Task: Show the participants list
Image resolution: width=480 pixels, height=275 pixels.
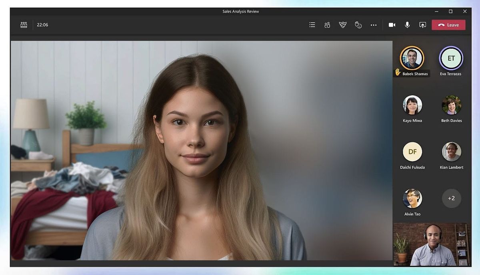Action: [x=327, y=25]
